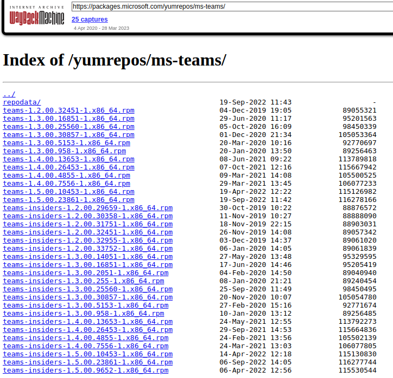This screenshot has width=393, height=378.
Task: Open the repodata/ directory link
Action: [x=22, y=102]
